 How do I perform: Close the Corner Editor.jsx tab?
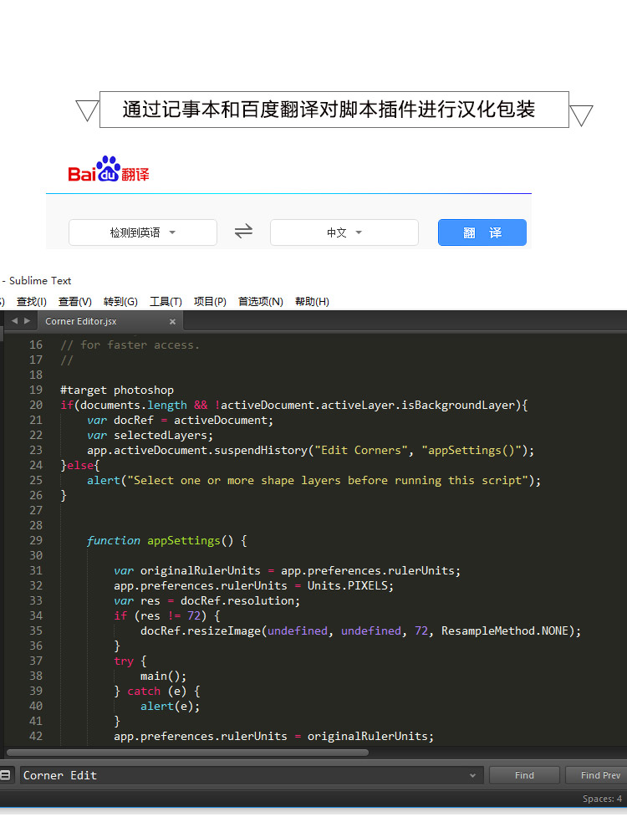172,322
